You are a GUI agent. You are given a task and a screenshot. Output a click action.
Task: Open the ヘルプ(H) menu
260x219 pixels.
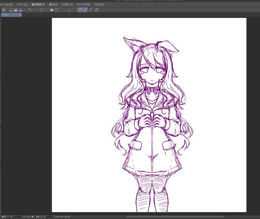click(99, 5)
